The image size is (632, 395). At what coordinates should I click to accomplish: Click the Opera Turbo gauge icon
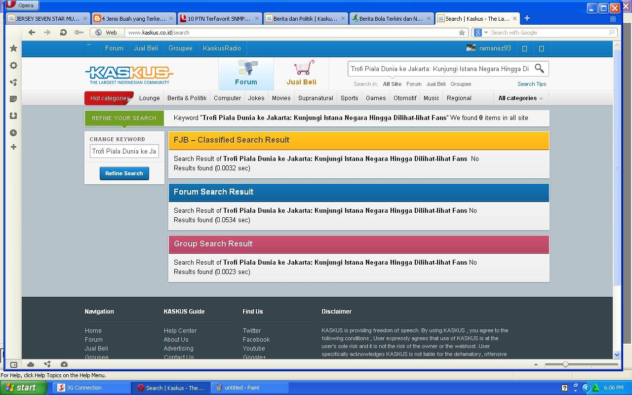click(64, 364)
